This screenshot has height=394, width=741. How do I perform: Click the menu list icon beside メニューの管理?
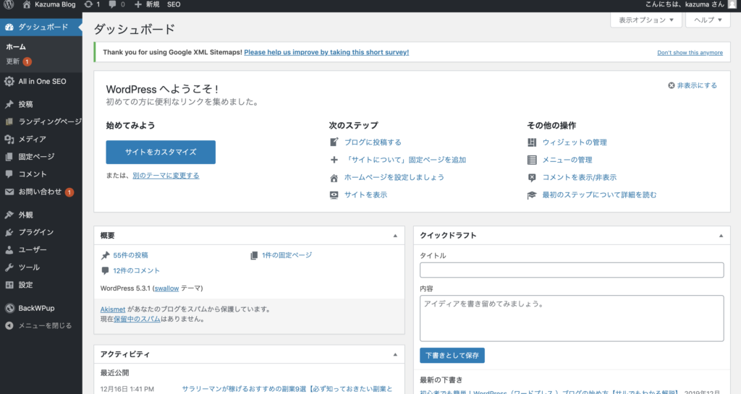[532, 160]
